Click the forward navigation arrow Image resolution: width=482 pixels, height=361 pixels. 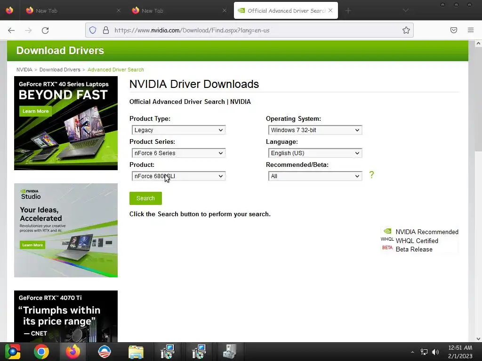[28, 30]
